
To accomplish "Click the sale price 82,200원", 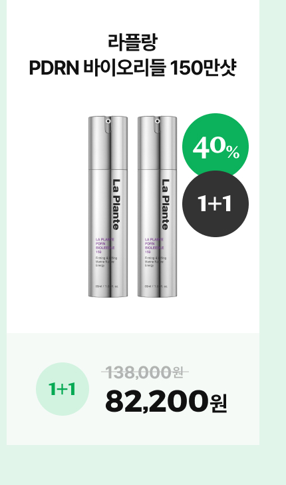I will tap(166, 401).
